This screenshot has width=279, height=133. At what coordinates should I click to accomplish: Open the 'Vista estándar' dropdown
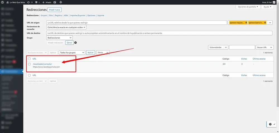pyautogui.click(x=218, y=47)
